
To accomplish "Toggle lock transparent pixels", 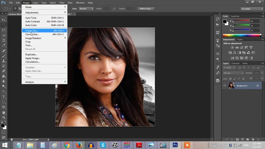I will (230, 79).
